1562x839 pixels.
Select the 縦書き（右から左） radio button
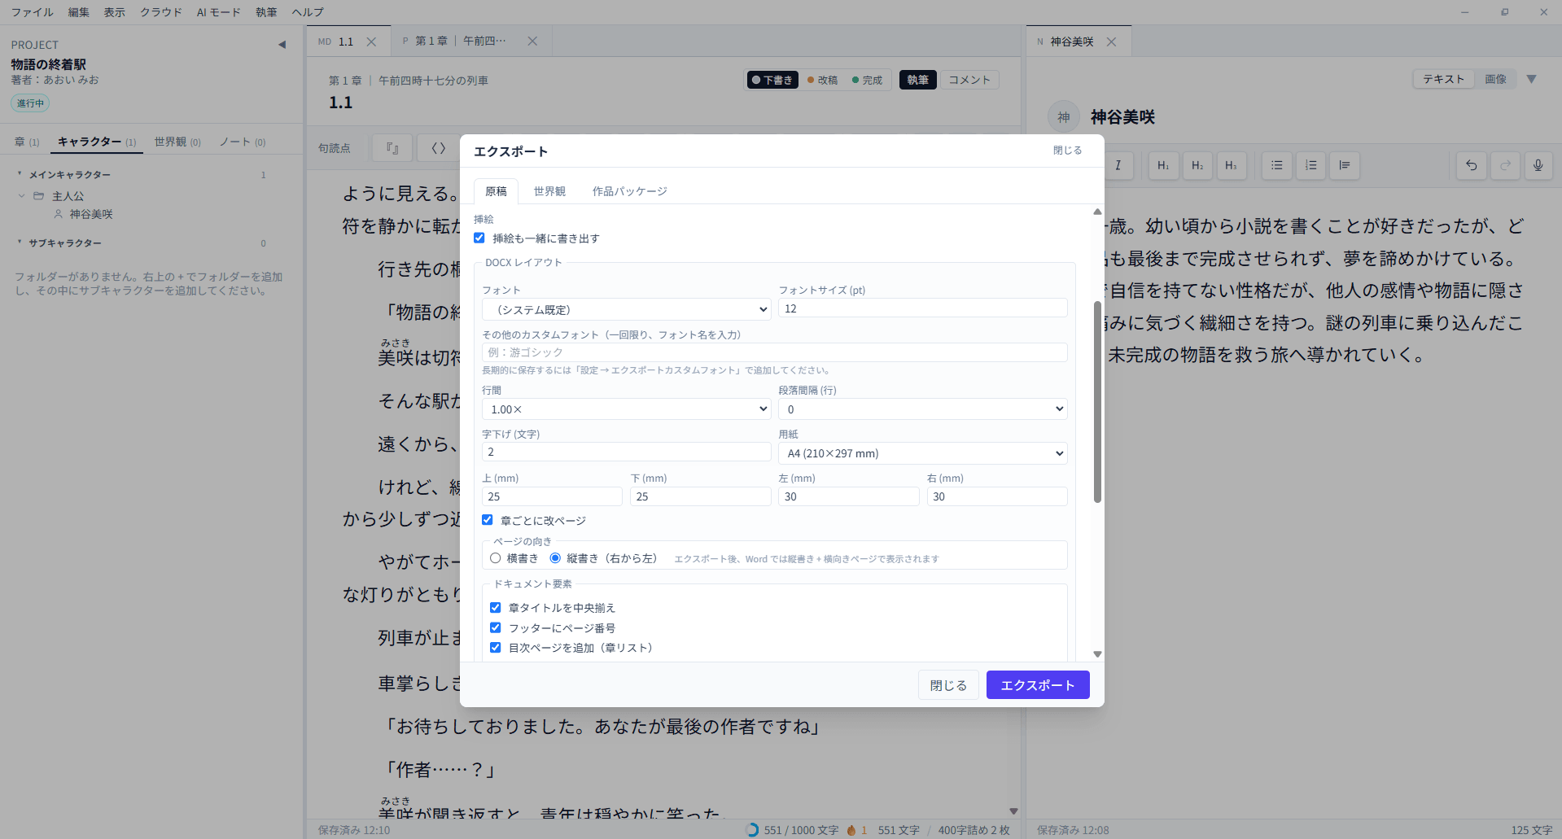(555, 558)
